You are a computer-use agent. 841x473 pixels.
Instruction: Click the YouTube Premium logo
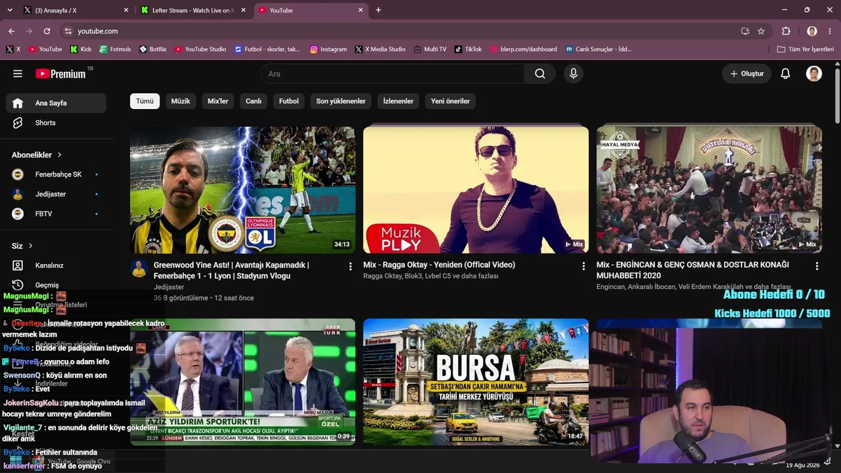coord(60,74)
